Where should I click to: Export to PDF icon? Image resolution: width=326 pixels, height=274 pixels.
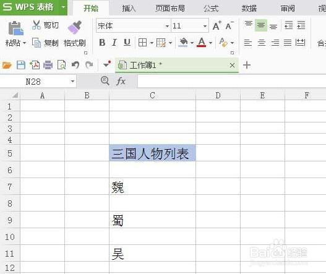click(35, 65)
